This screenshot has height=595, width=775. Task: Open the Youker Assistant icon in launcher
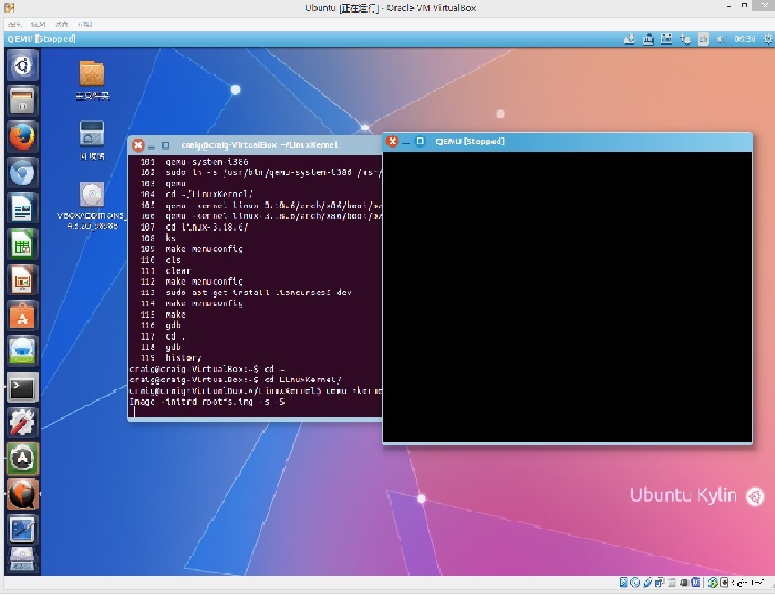(x=22, y=352)
